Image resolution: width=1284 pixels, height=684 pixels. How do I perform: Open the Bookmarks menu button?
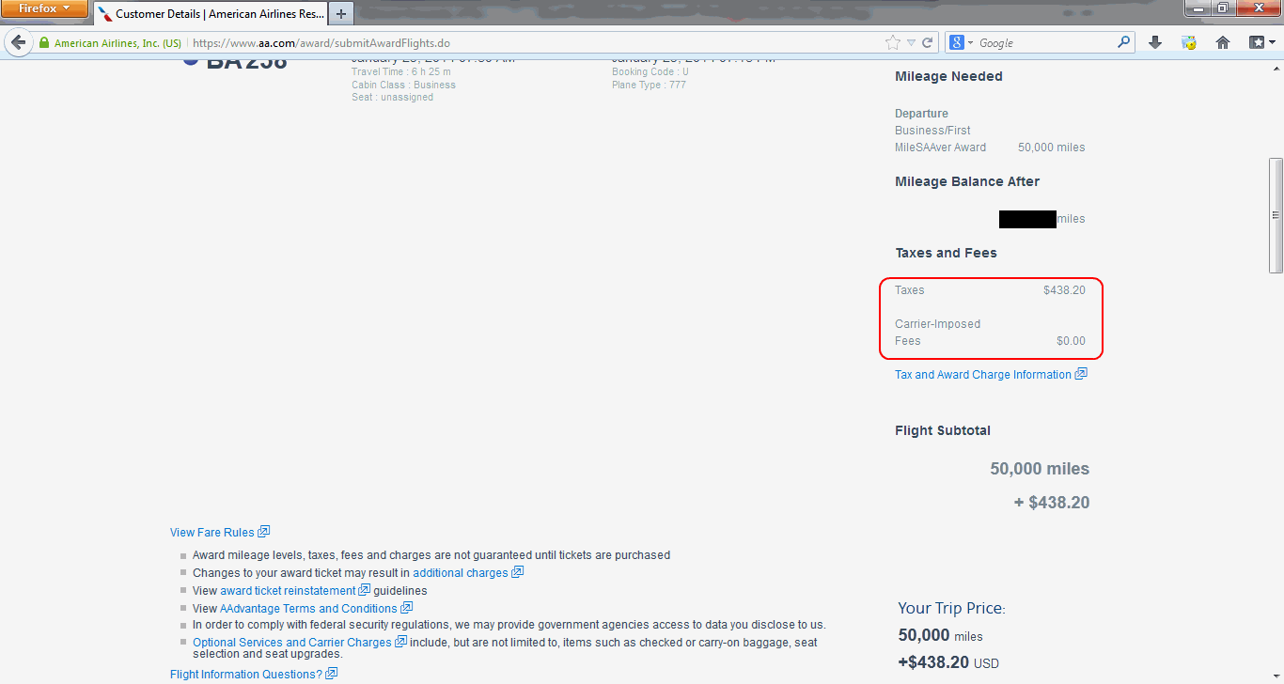[1262, 43]
